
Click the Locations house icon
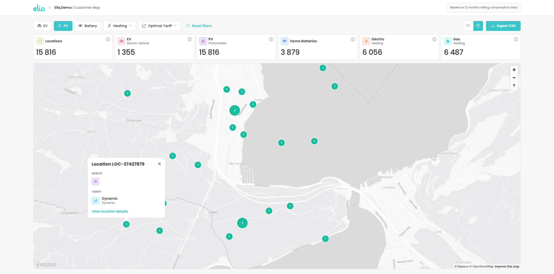click(40, 41)
